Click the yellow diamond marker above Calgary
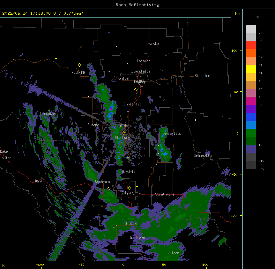 pyautogui.click(x=129, y=188)
